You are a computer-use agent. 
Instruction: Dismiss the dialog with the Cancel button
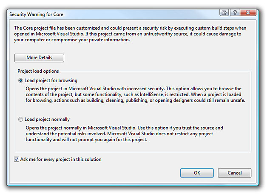[x=235, y=173]
